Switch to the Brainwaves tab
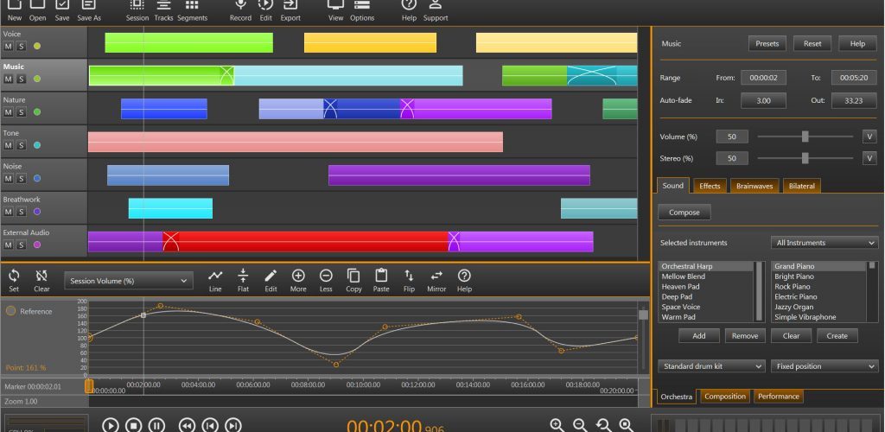Screen dimensions: 885x432 pos(754,186)
